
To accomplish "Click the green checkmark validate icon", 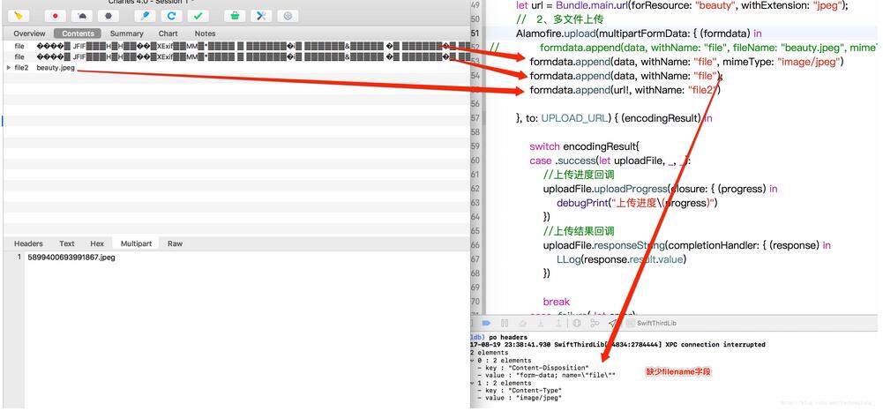I will pos(198,15).
